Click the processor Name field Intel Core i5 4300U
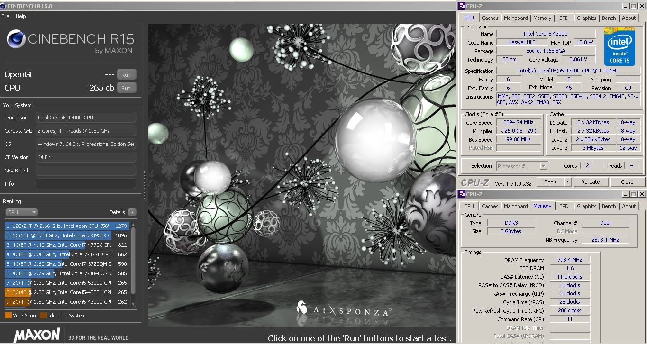The width and height of the screenshot is (647, 344). (546, 34)
